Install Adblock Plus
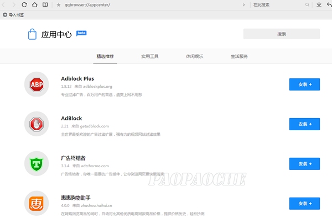Viewport: 332px width, 218px height. pyautogui.click(x=304, y=84)
